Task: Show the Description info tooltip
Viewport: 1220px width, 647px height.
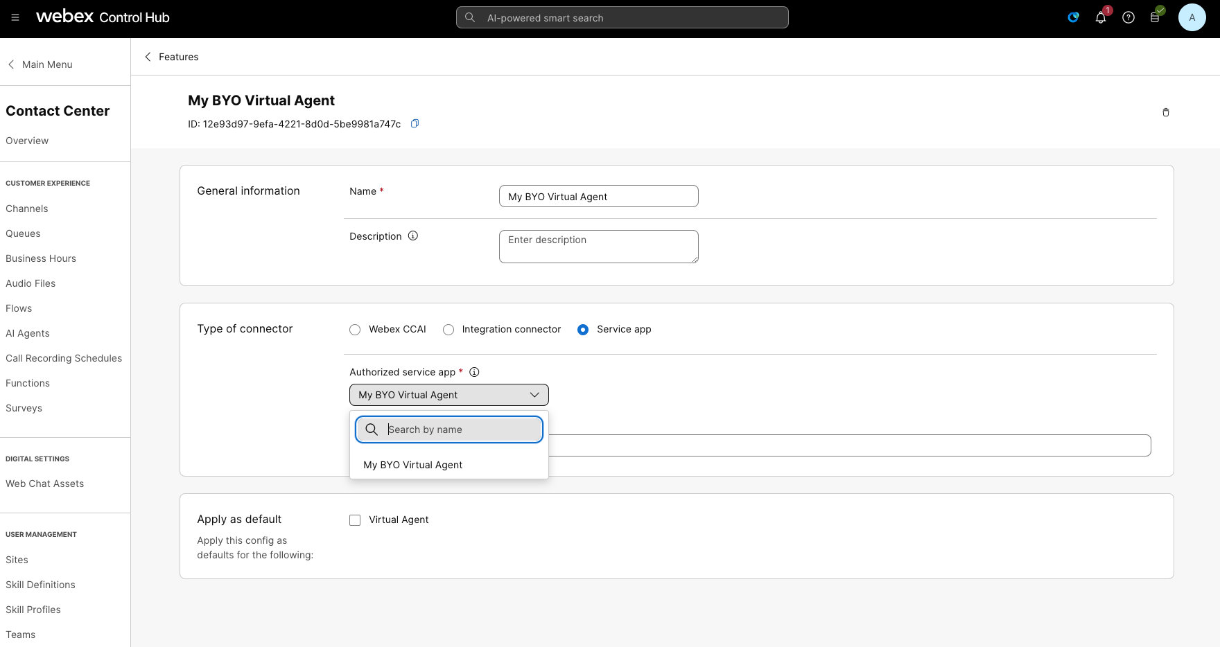Action: (x=413, y=236)
